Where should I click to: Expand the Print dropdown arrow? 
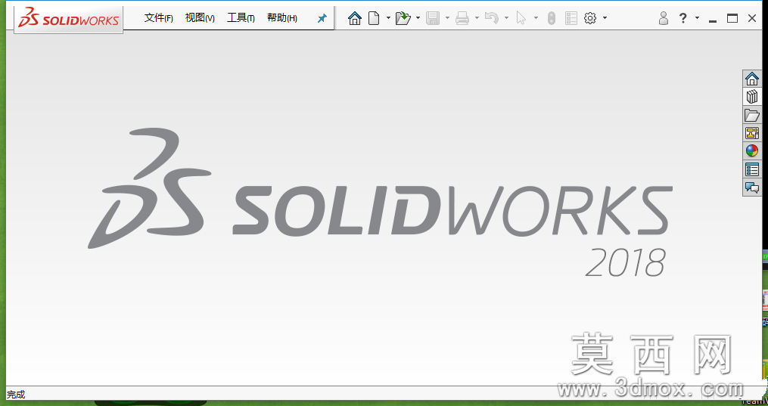point(477,18)
